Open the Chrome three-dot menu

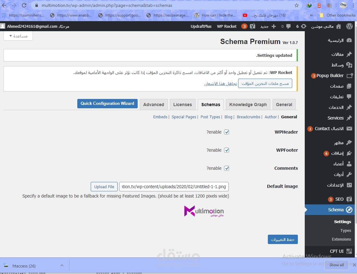click(353, 5)
